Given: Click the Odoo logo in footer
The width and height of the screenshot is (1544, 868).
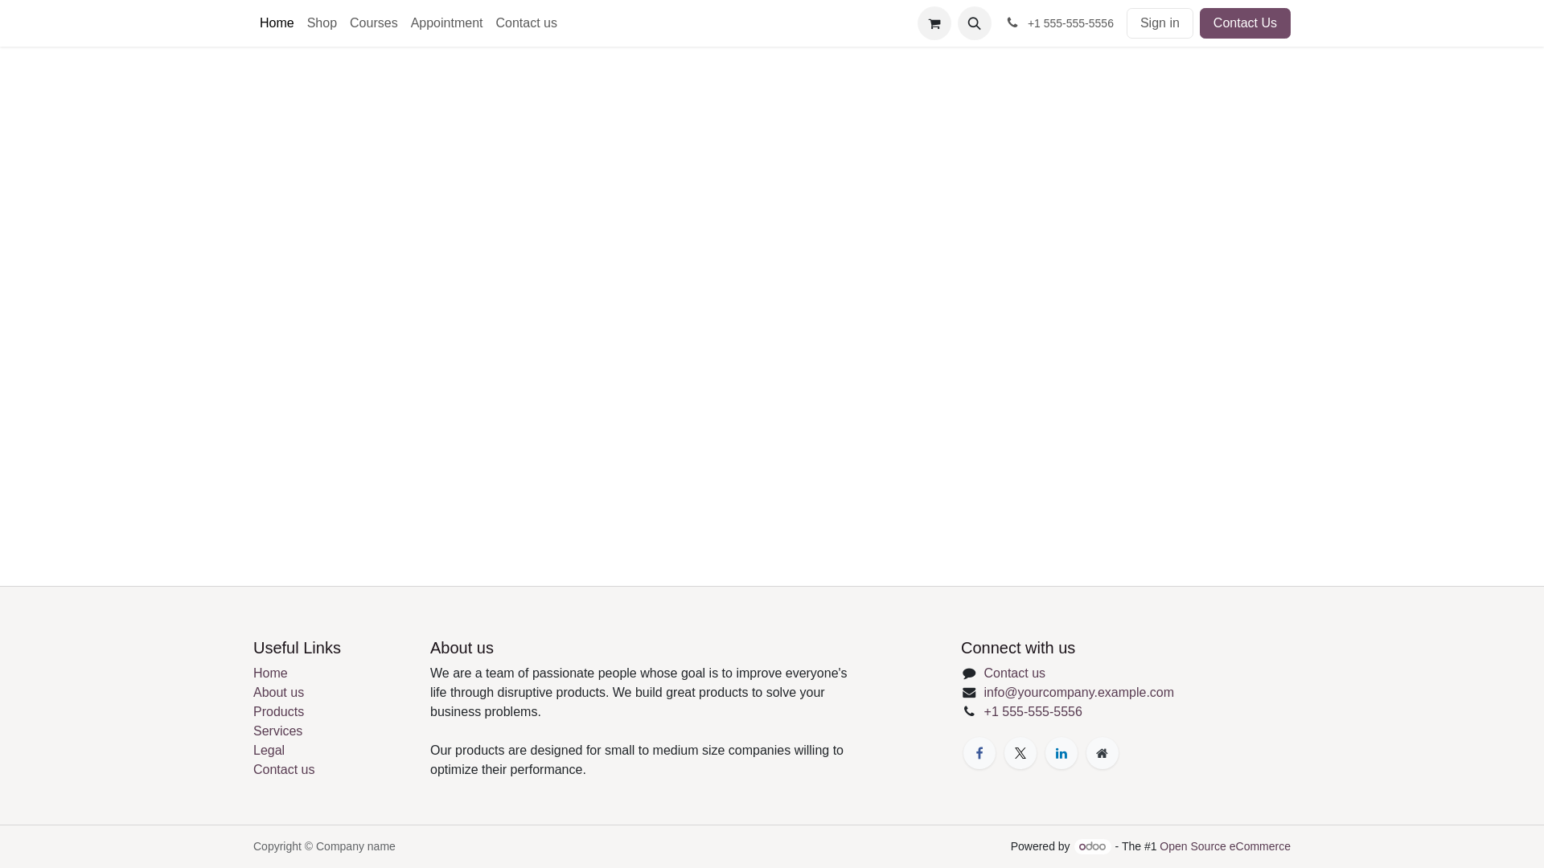Looking at the screenshot, I should [1092, 846].
